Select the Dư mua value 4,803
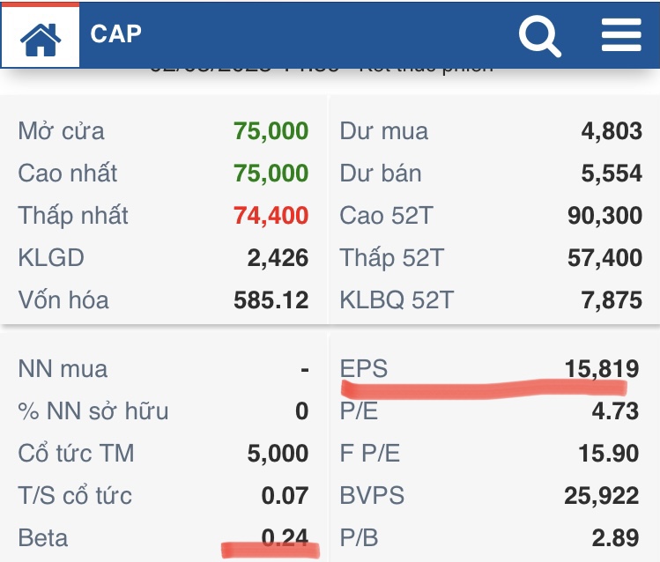 pyautogui.click(x=611, y=131)
